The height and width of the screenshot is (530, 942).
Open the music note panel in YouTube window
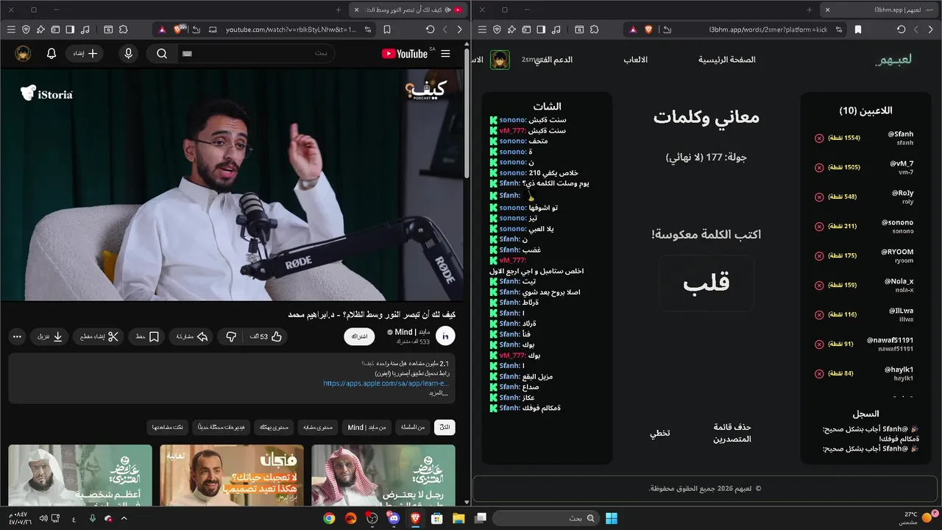pos(85,29)
